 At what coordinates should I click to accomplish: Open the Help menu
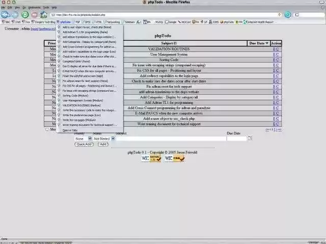(54, 8)
